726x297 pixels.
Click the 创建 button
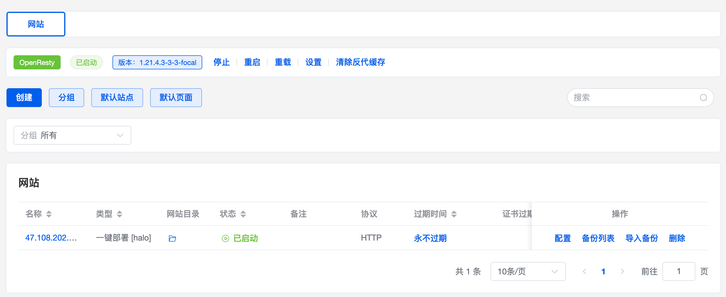[24, 98]
